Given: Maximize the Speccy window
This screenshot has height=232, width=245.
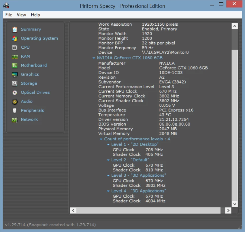Looking at the screenshot, I should click(221, 4).
